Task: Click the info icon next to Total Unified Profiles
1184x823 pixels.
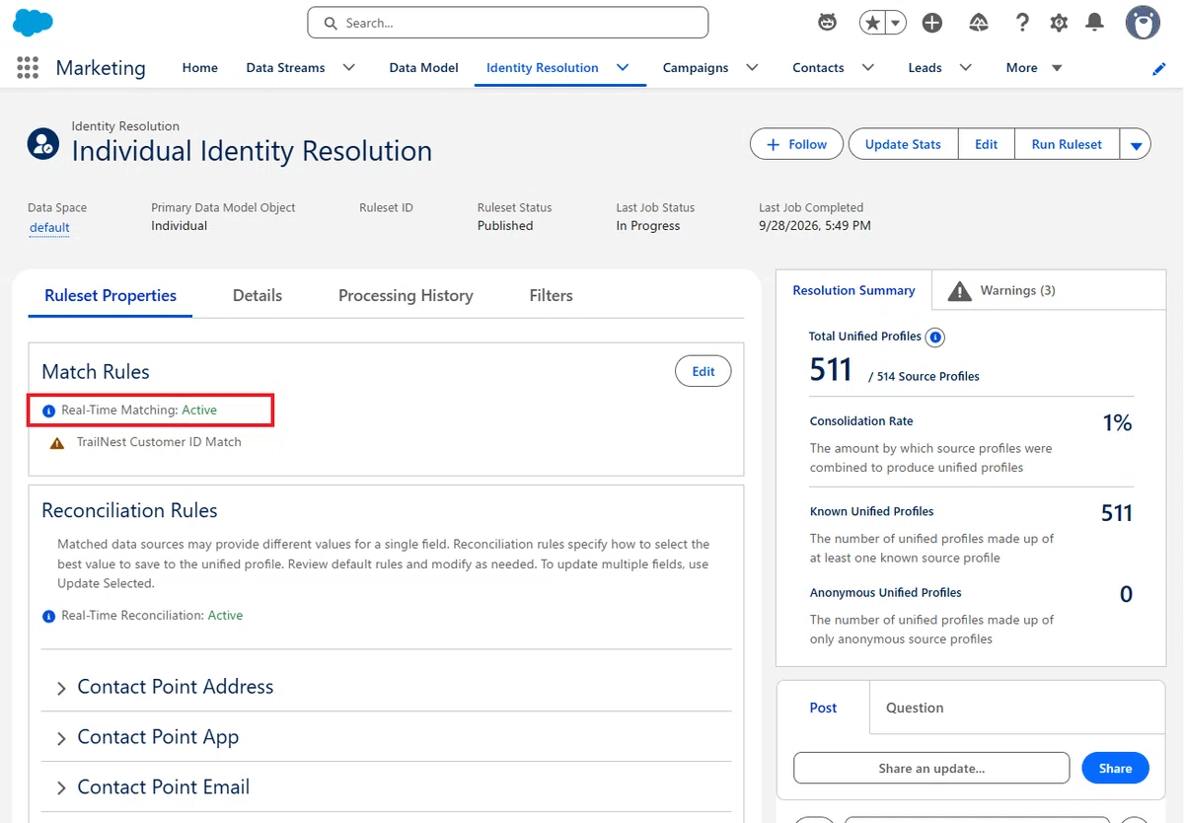Action: [935, 337]
